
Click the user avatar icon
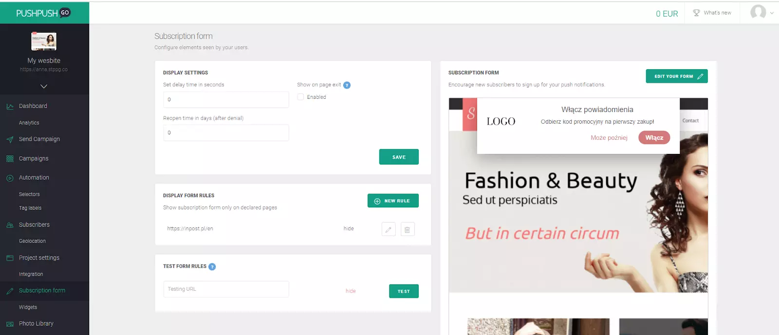point(758,12)
